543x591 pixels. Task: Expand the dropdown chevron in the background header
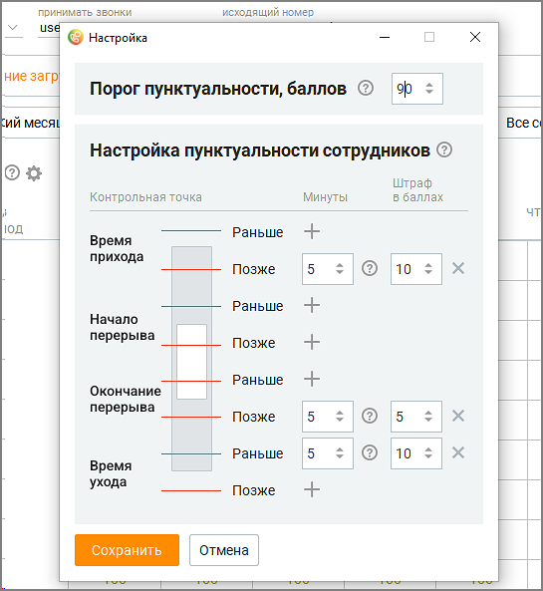coord(12,28)
